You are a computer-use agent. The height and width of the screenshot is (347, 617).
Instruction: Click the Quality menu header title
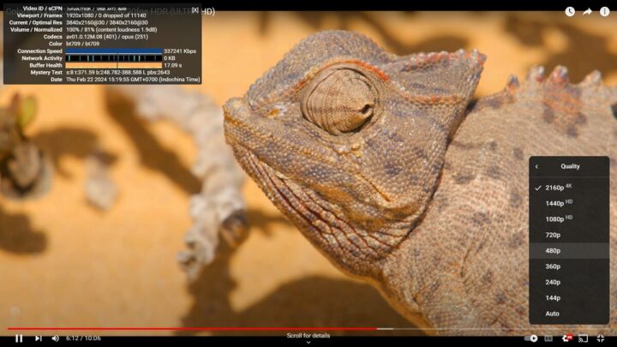pos(570,166)
